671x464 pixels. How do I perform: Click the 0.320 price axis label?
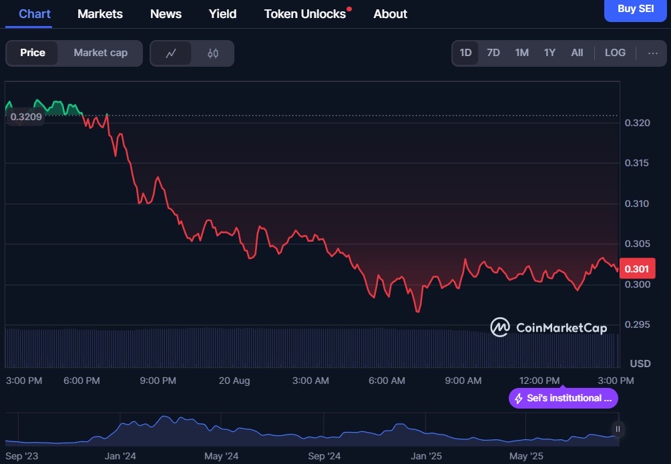[637, 123]
